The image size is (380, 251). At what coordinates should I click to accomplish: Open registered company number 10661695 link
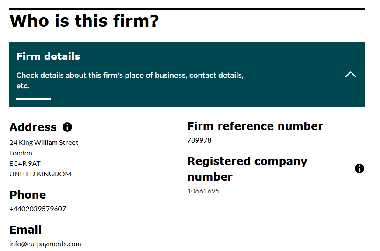(203, 191)
